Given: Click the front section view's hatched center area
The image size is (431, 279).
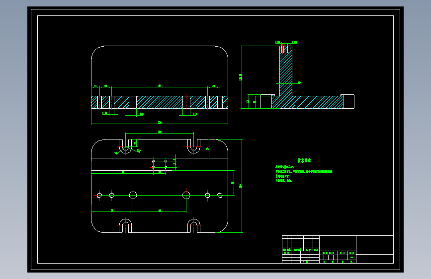Looking at the screenshot, I should 160,102.
